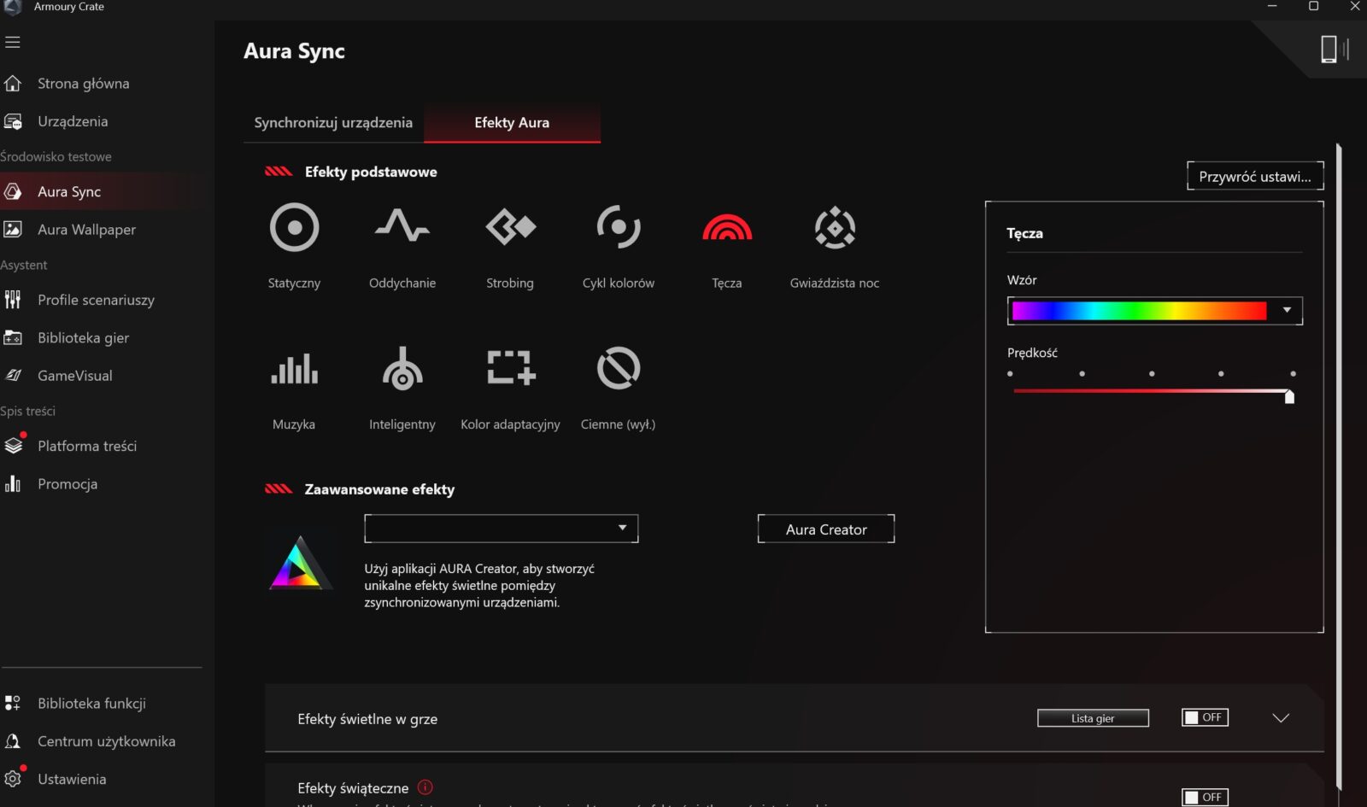
Task: Click the Aura Creator button
Action: click(825, 529)
